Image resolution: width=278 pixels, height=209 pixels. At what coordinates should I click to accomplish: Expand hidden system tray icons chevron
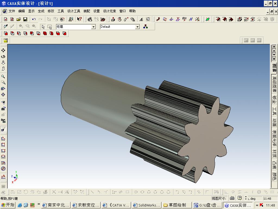coord(257,205)
